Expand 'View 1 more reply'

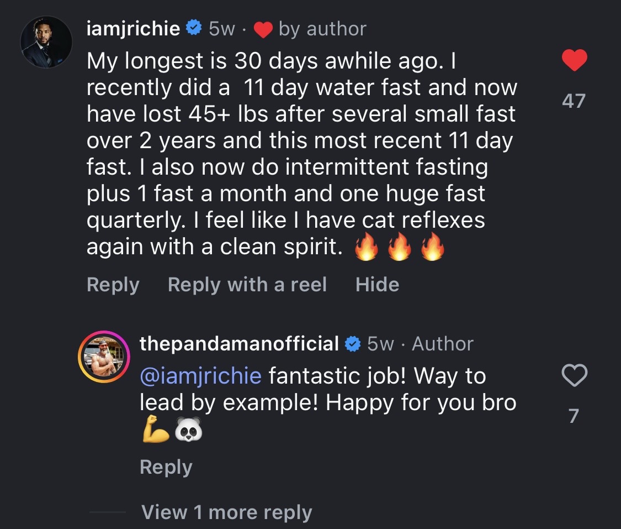pyautogui.click(x=226, y=512)
